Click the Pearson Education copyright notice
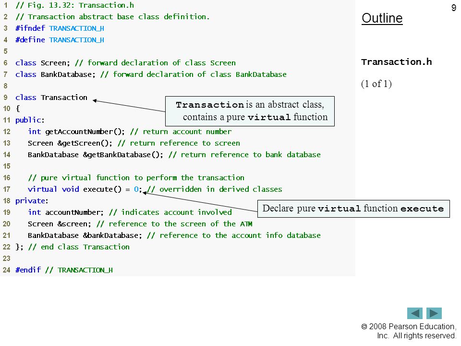 pos(409,331)
